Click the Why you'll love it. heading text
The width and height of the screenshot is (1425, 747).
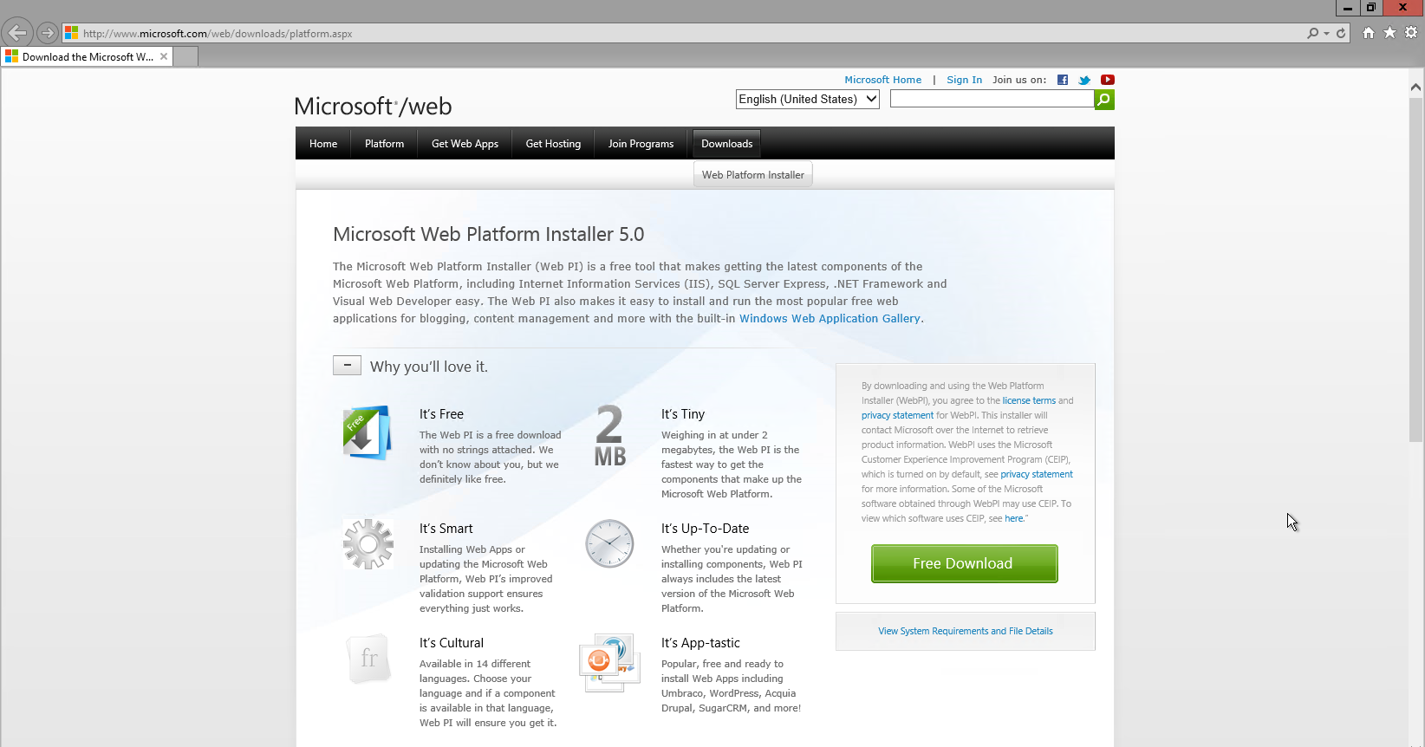(429, 367)
